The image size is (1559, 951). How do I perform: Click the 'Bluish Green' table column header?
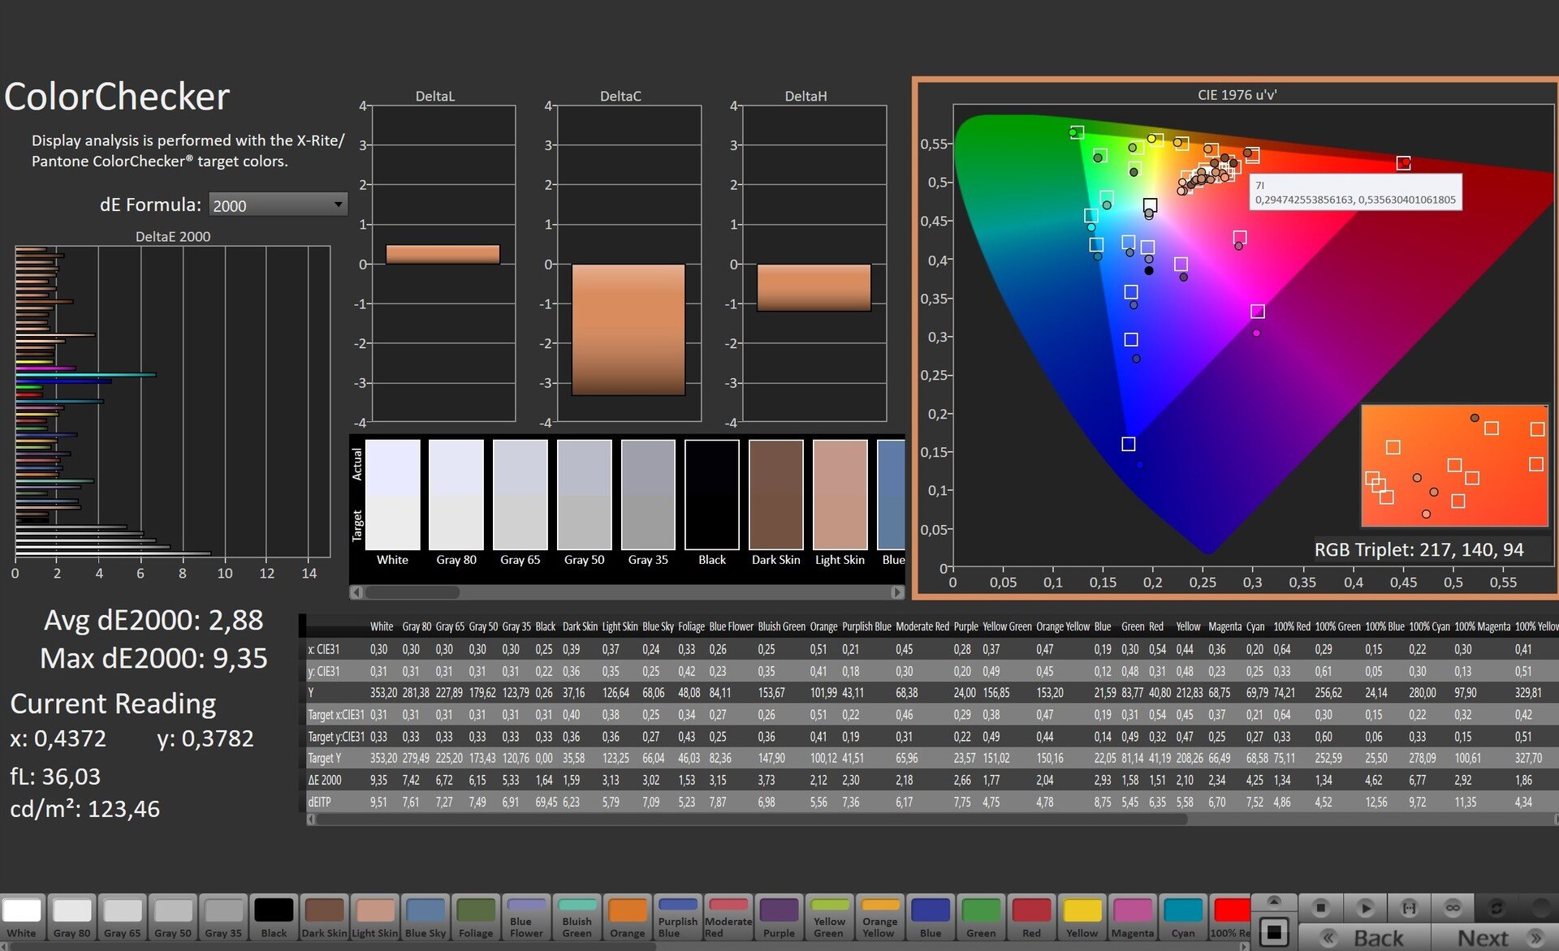click(781, 626)
